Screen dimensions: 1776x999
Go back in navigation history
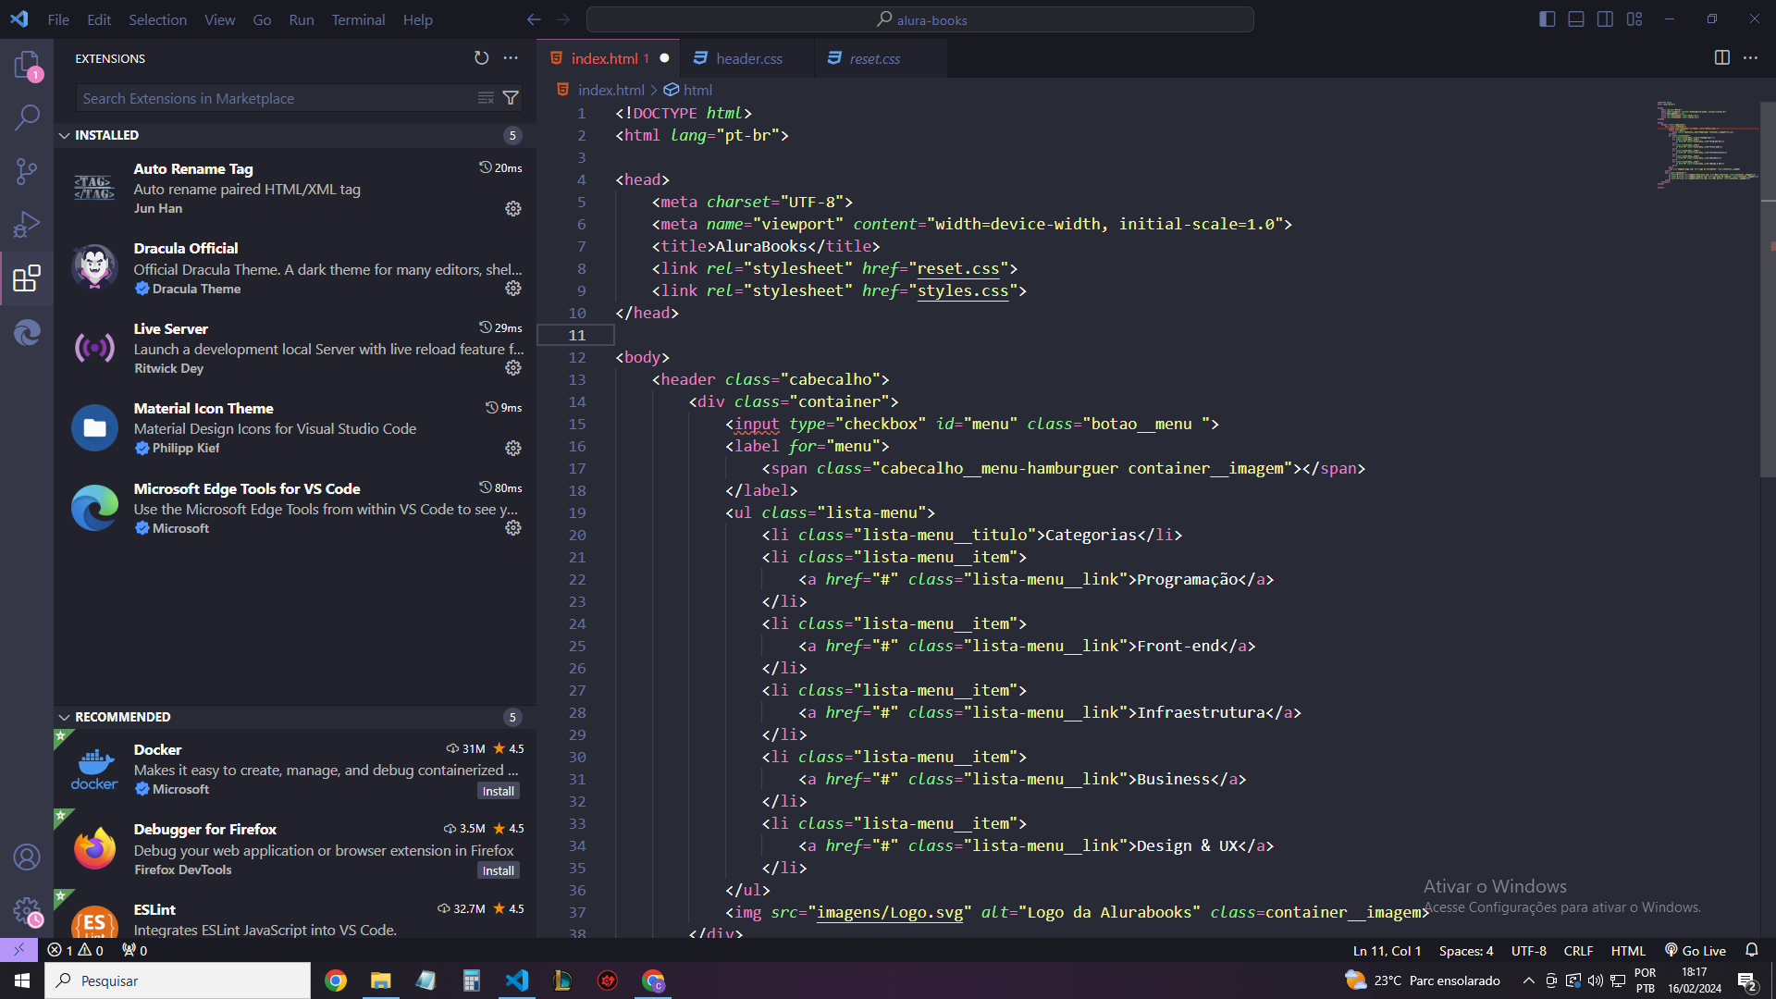click(534, 19)
